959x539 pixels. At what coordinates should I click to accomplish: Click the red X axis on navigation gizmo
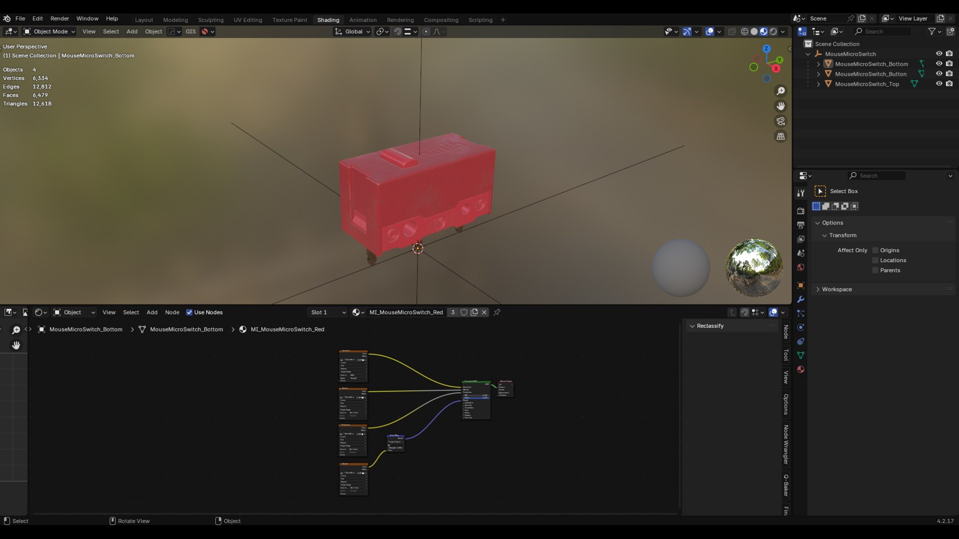[776, 68]
